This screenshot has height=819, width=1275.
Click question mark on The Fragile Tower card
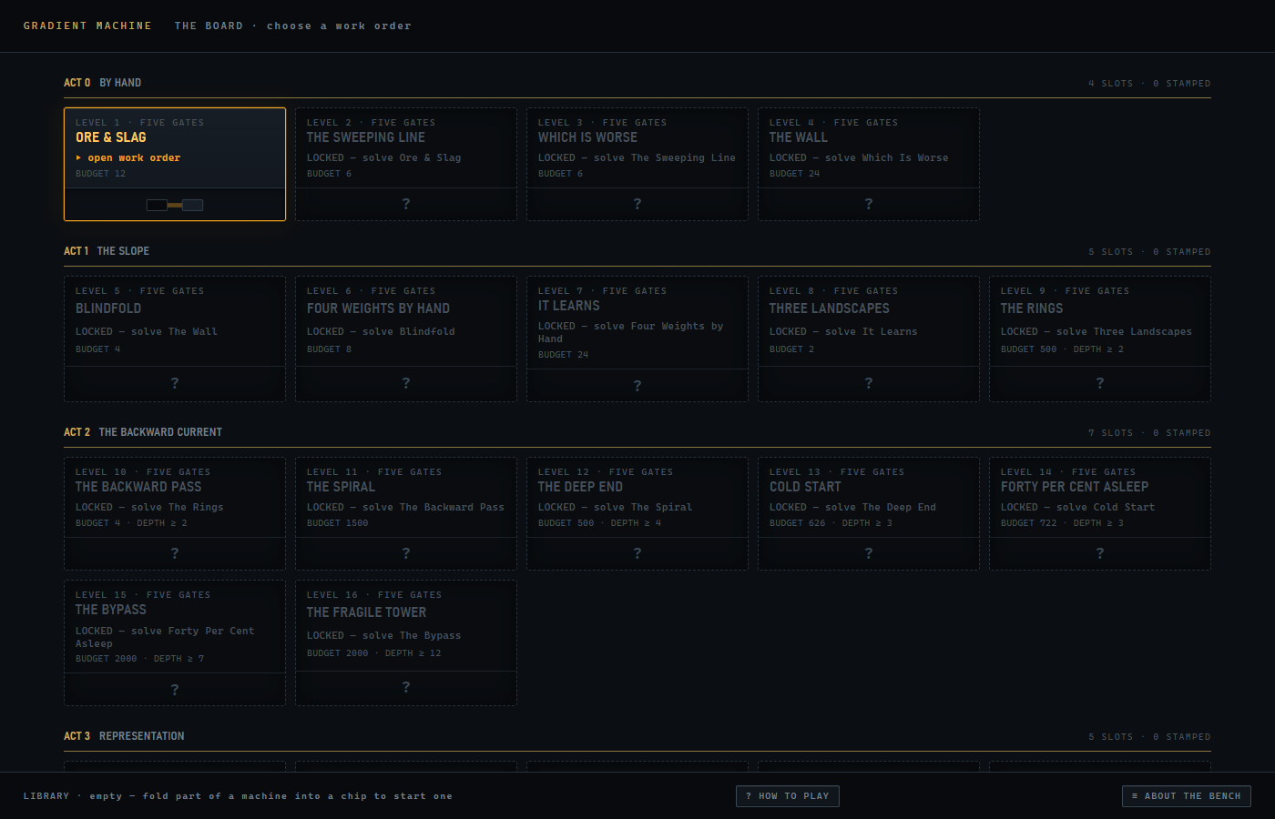coord(406,687)
